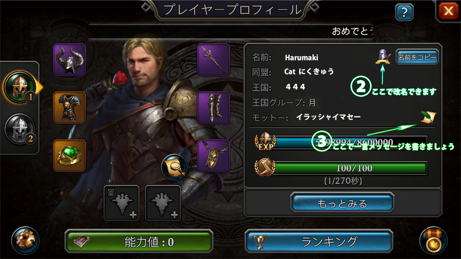Viewport: 461px width, 259px height.
Task: Switch to equipment preset 2 tab
Action: click(20, 129)
